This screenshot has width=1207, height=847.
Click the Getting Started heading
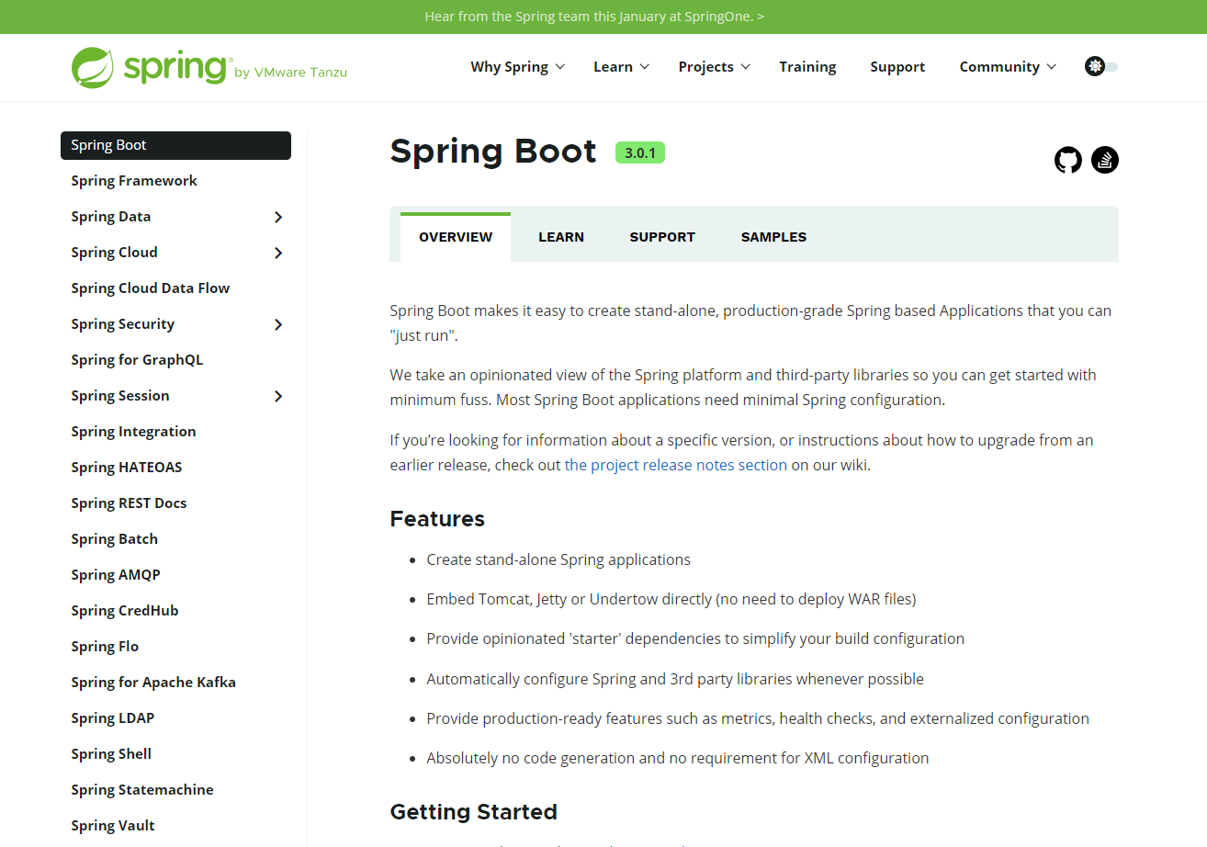pyautogui.click(x=473, y=812)
